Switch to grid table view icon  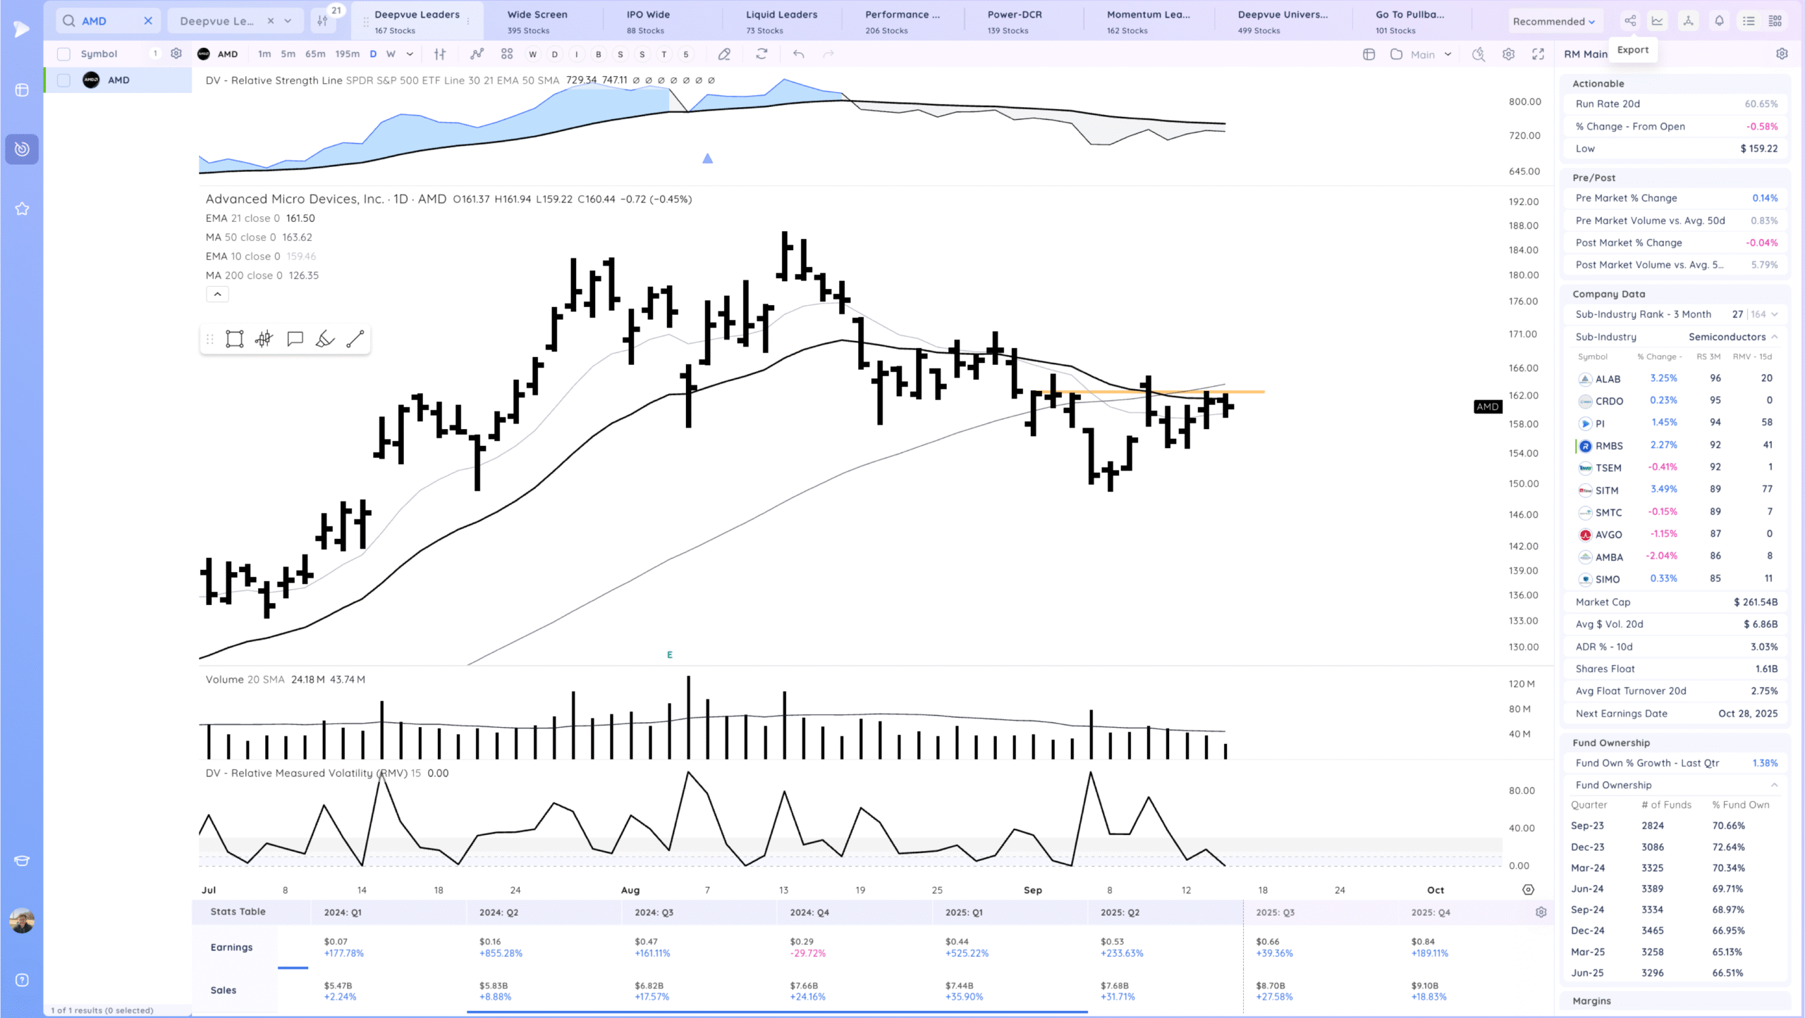[1775, 21]
